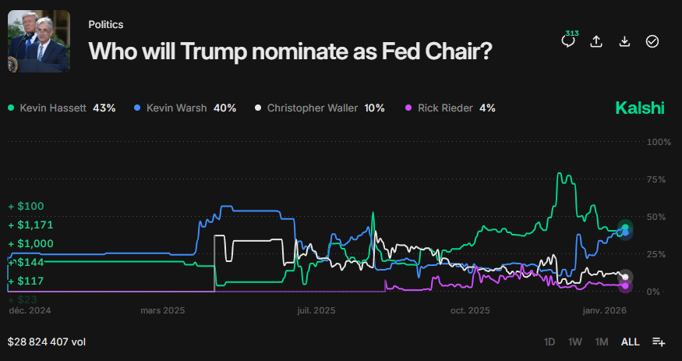Select the ALL time range
682x361 pixels.
tap(630, 342)
